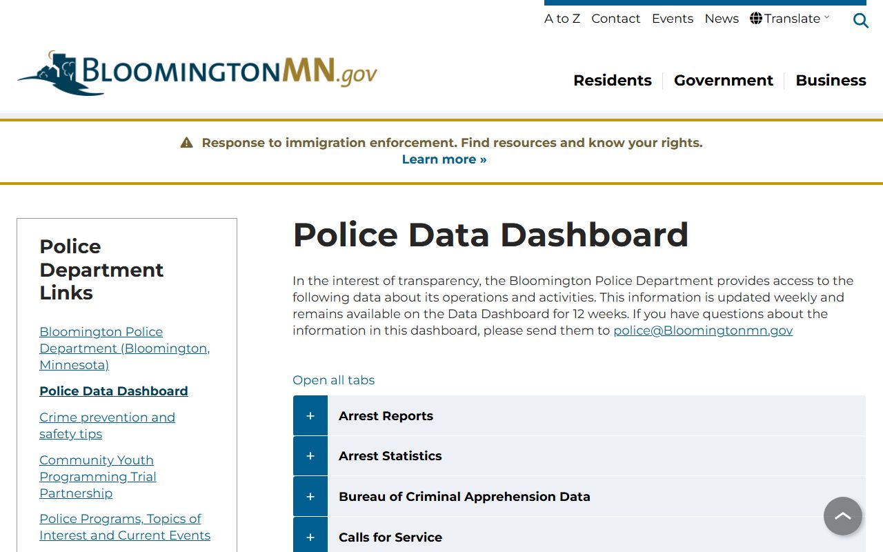Go to the A to Z page
Image resolution: width=883 pixels, height=552 pixels.
tap(562, 19)
